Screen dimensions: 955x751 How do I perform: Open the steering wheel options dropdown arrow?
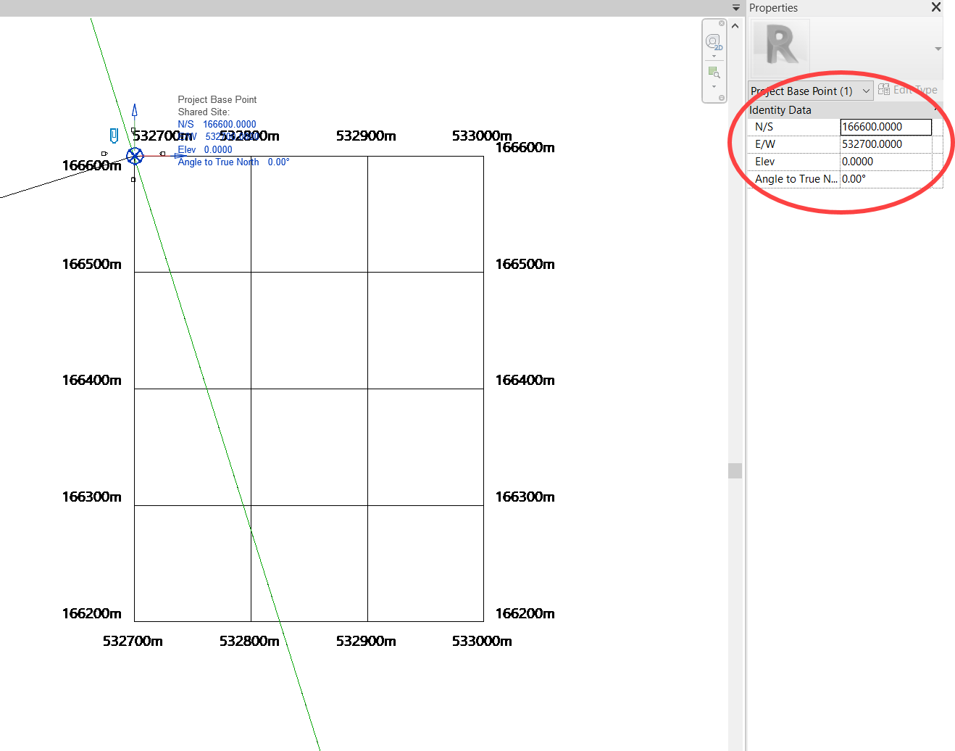714,57
